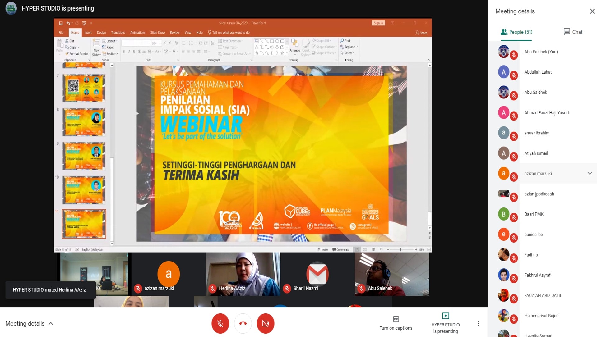Click the PowerPoint Save icon
The width and height of the screenshot is (597, 337).
click(61, 23)
